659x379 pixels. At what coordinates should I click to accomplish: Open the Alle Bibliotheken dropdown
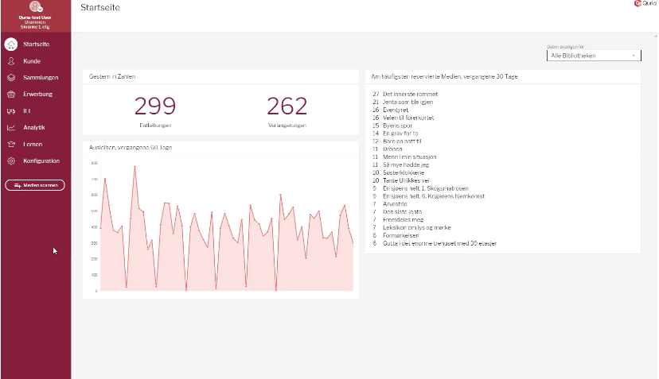tap(594, 56)
